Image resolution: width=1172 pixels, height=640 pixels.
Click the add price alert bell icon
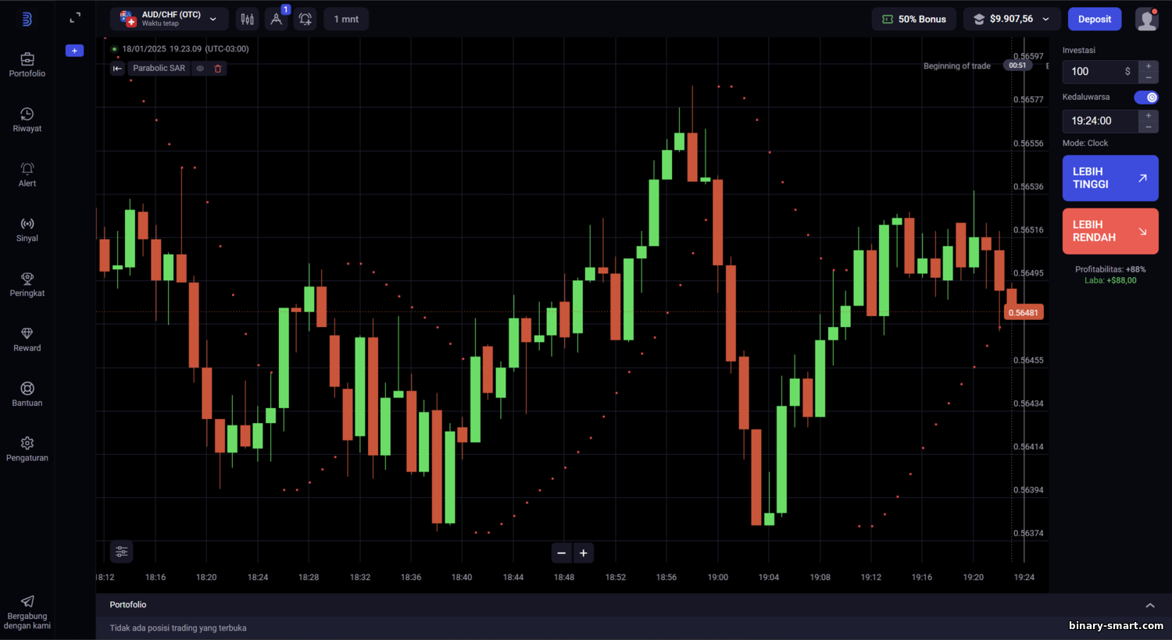point(306,20)
